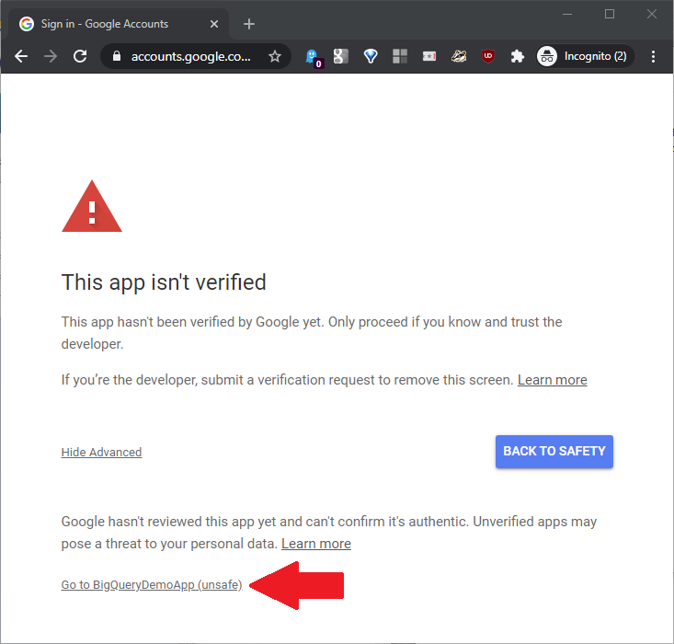This screenshot has width=674, height=644.
Task: Select the Sign in - Google Accounts tab
Action: (105, 24)
